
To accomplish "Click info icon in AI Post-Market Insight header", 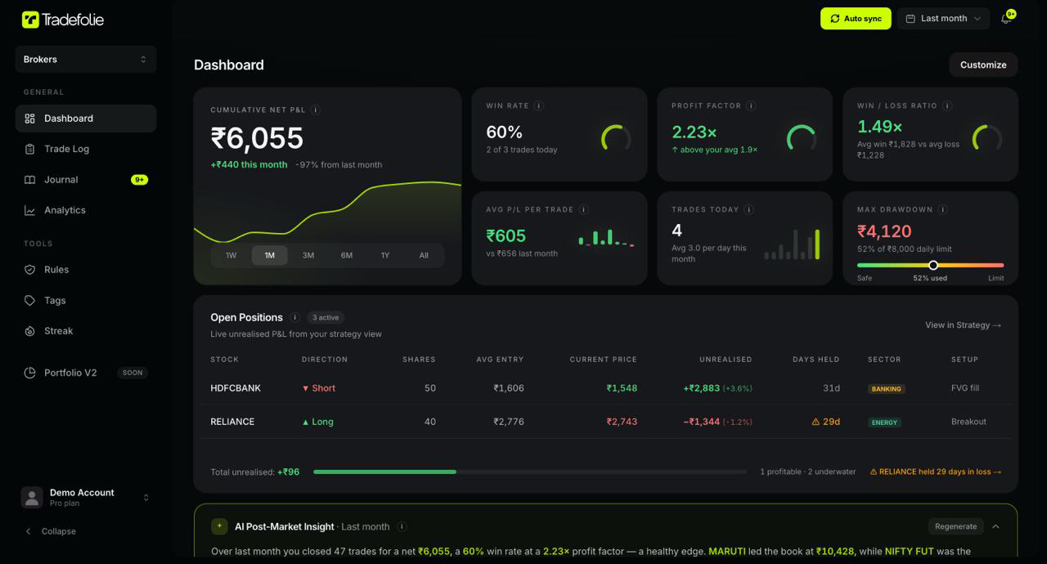I will click(402, 526).
